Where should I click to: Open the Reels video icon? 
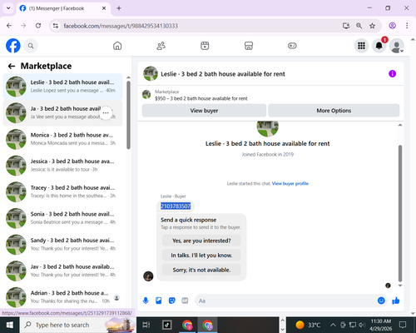pos(205,46)
